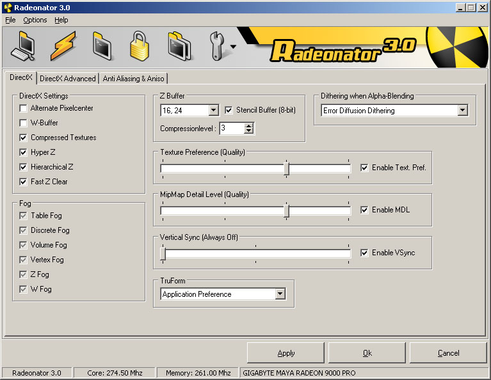The width and height of the screenshot is (491, 380).
Task: Expand the Dithering when Alpha-Blending dropdown
Action: 462,111
